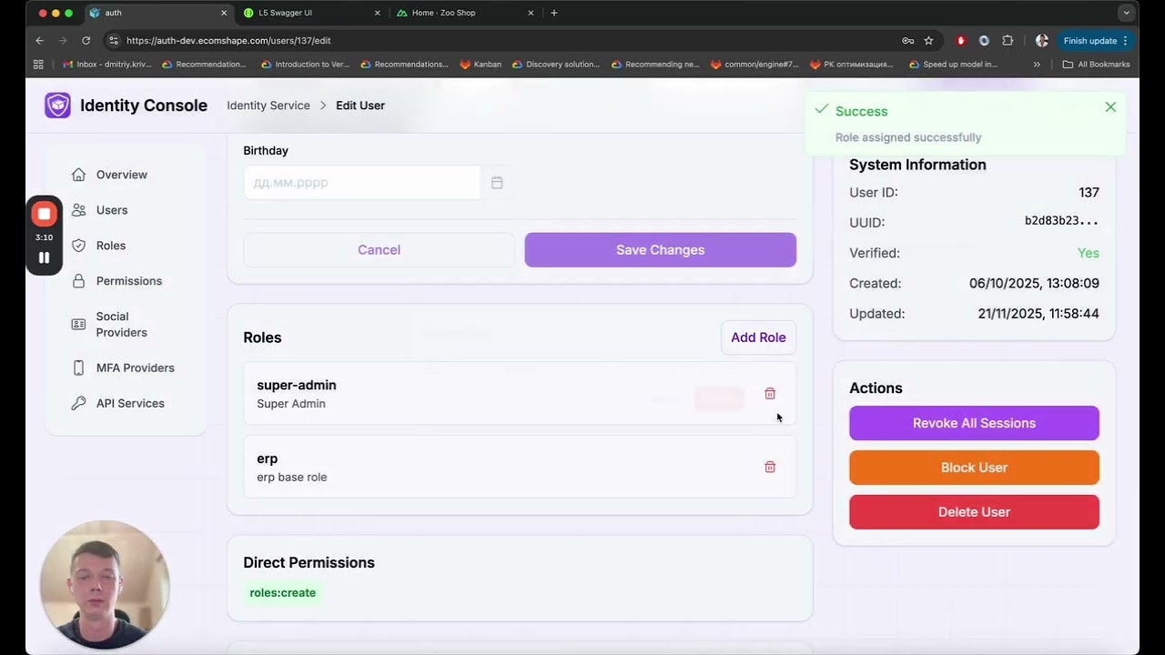Click the Save Changes button
This screenshot has height=655, width=1165.
coord(660,249)
